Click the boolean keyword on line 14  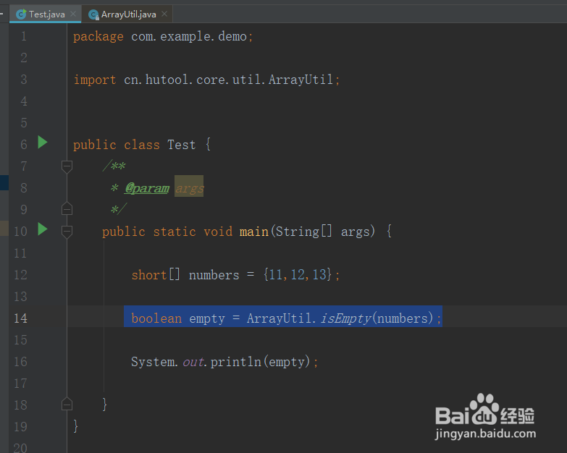156,318
